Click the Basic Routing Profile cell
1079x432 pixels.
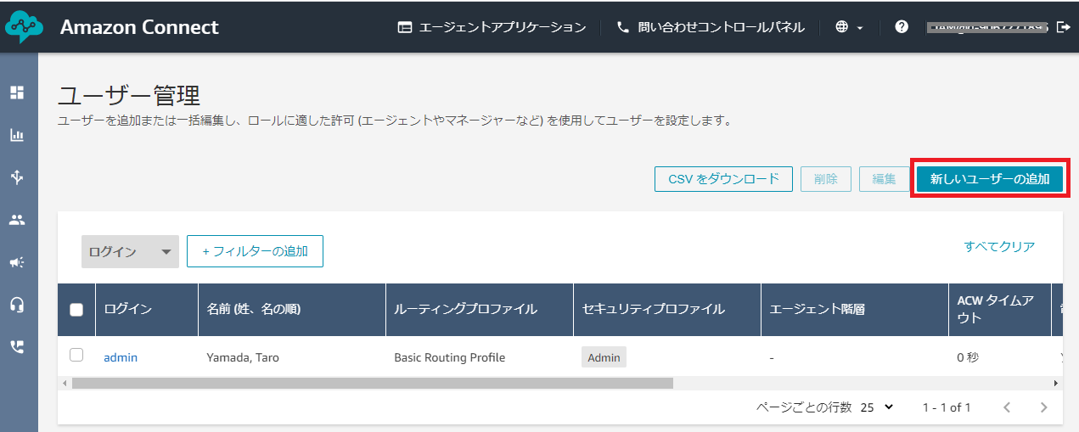click(450, 357)
